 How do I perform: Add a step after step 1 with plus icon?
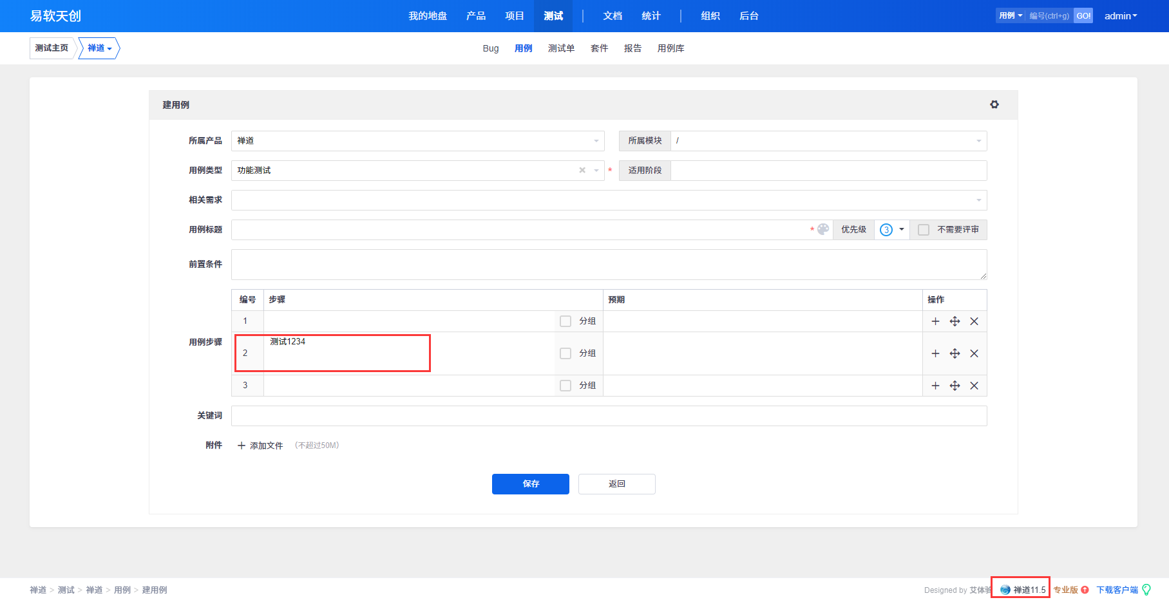(x=935, y=321)
